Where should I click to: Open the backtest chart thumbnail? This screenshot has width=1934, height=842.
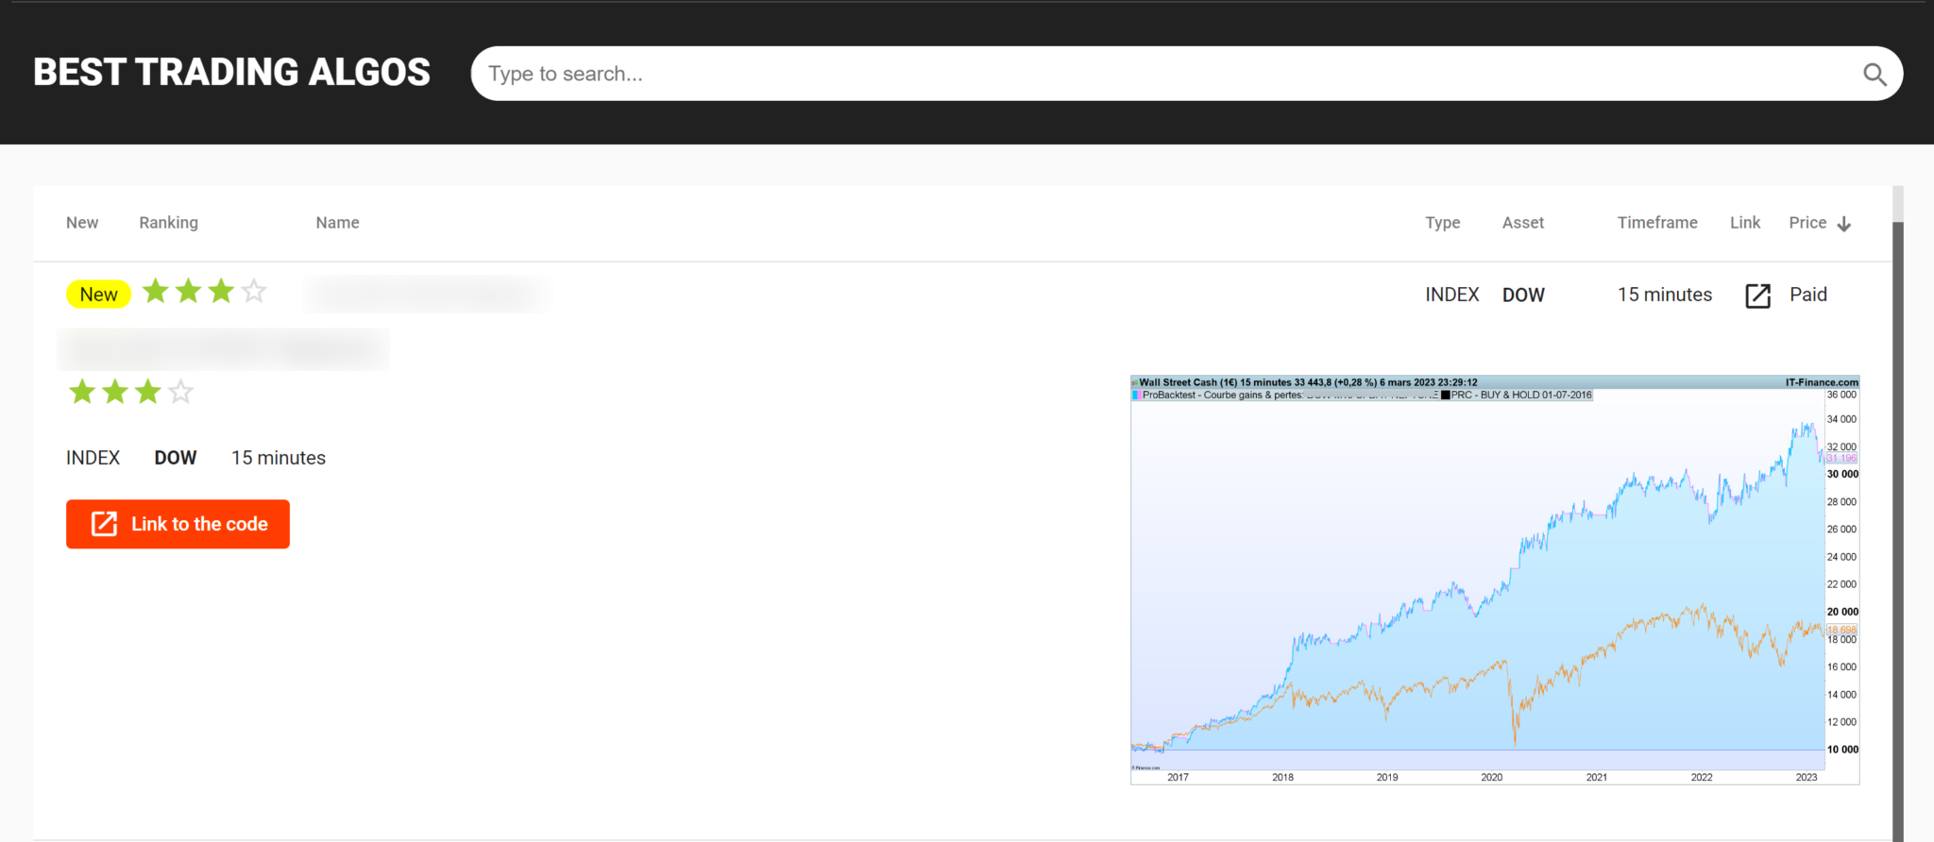point(1494,580)
